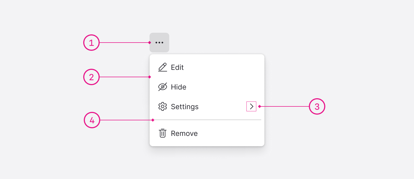Click the pink diamond right of the chevron

click(260, 106)
